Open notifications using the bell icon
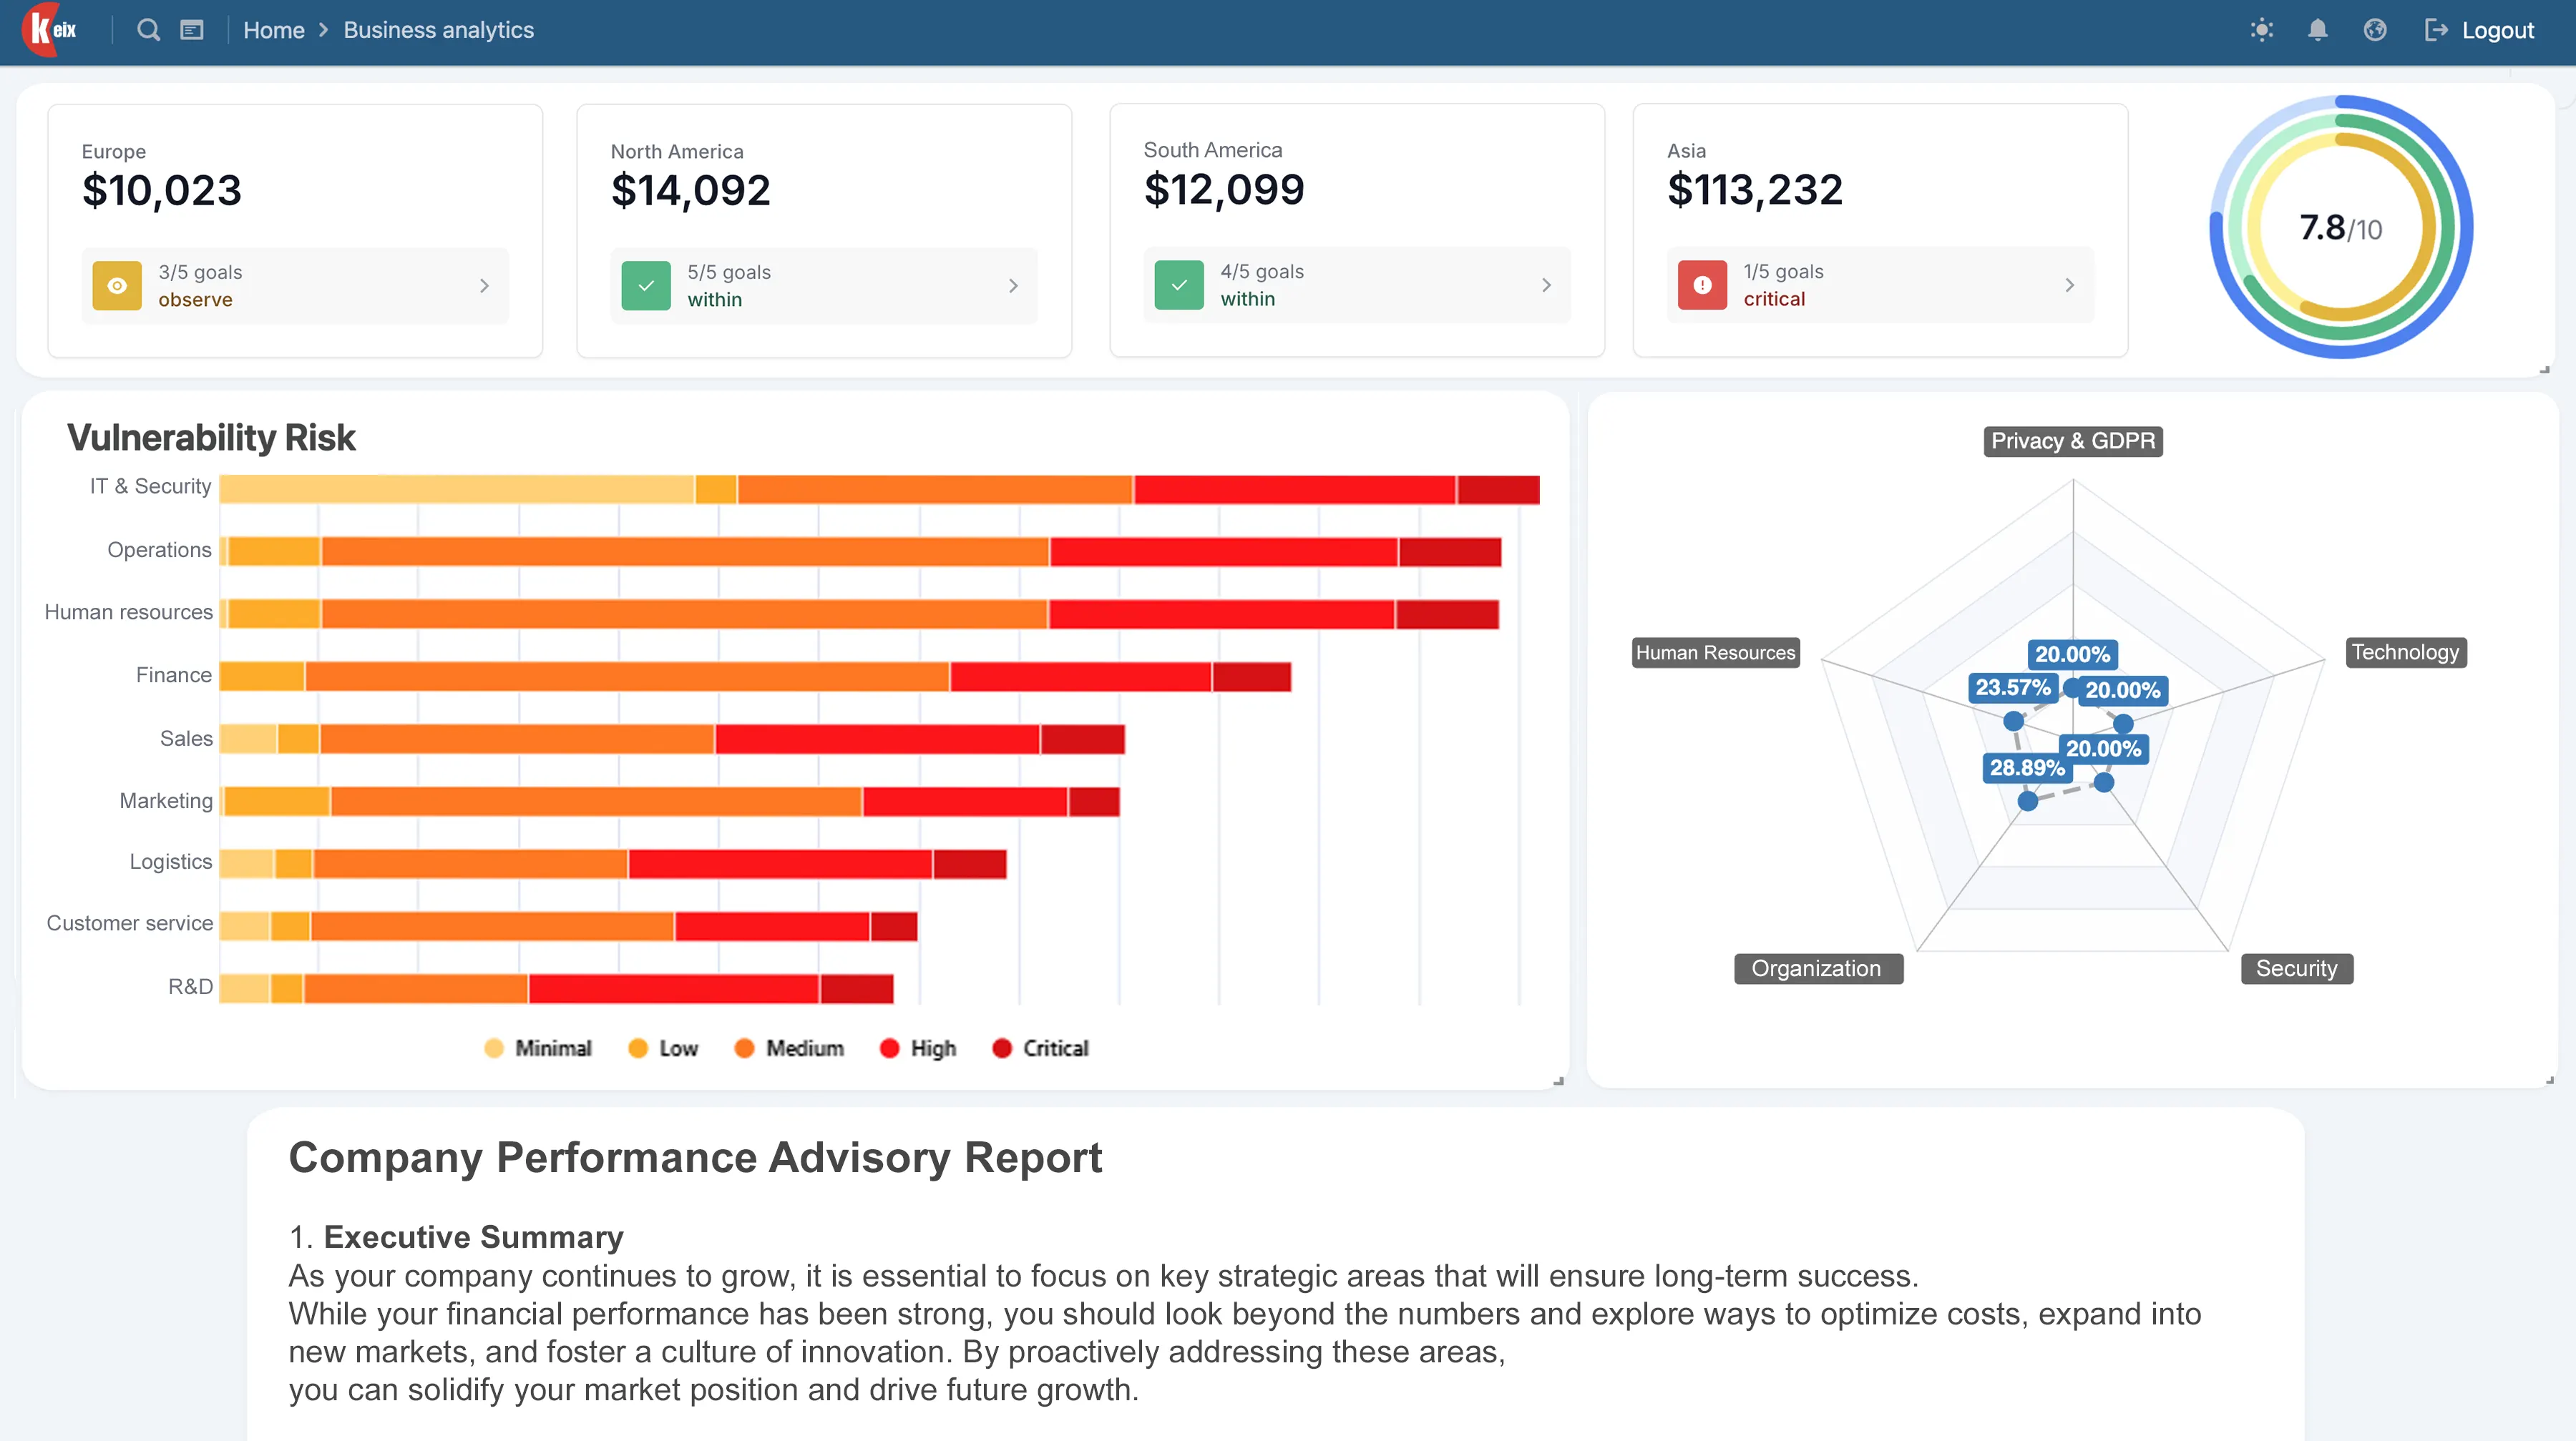 tap(2318, 30)
